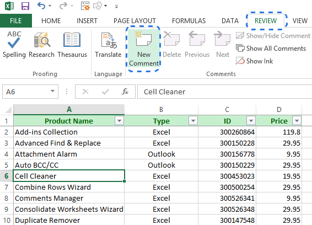Click the Excel application icon

click(x=9, y=6)
